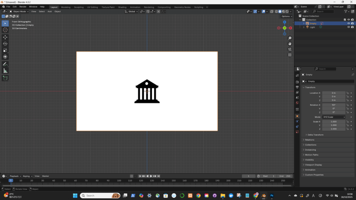
Task: Open the Object Mode dropdown
Action: point(19,11)
